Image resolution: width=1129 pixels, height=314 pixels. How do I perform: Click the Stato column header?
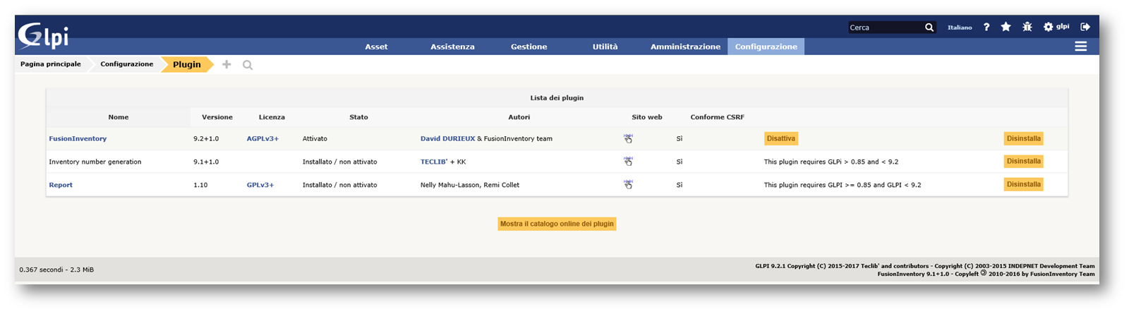358,117
